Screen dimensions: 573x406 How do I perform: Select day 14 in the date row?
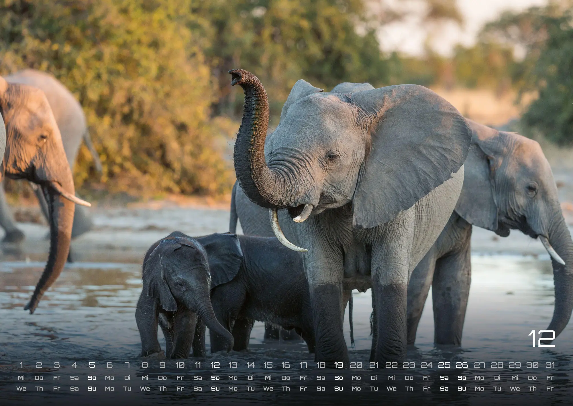click(250, 365)
